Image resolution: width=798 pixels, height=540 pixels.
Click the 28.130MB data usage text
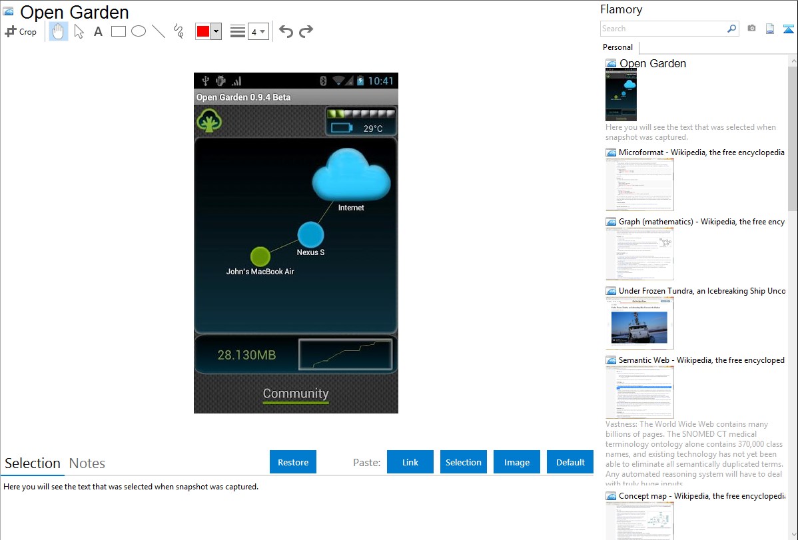[x=247, y=355]
